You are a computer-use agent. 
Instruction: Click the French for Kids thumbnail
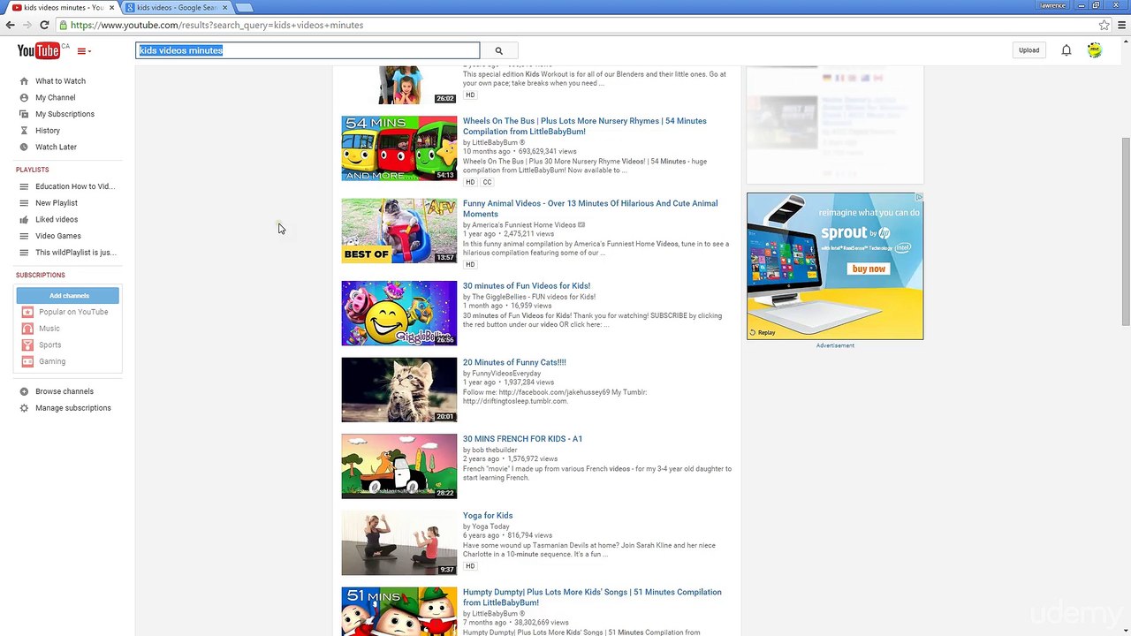399,466
